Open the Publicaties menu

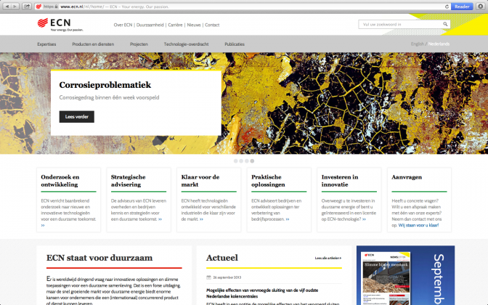(235, 44)
